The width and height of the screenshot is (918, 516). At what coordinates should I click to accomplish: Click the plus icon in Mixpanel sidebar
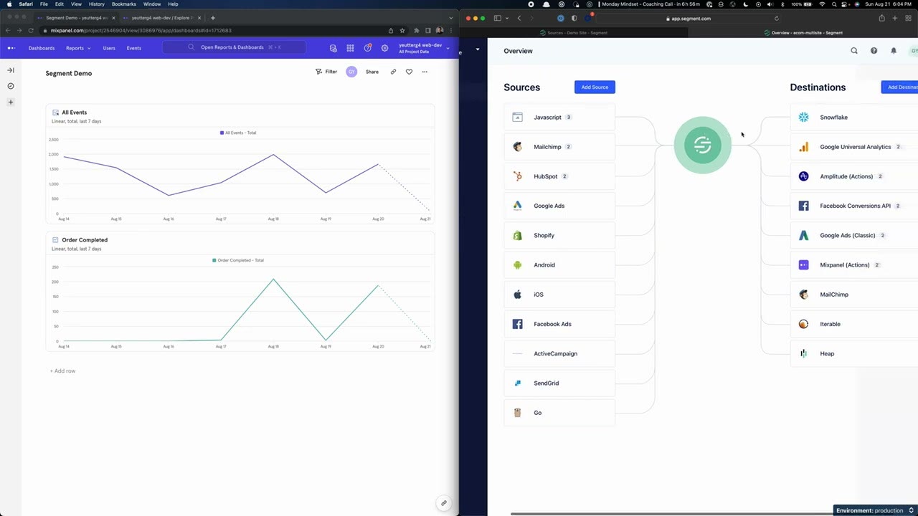pos(11,102)
